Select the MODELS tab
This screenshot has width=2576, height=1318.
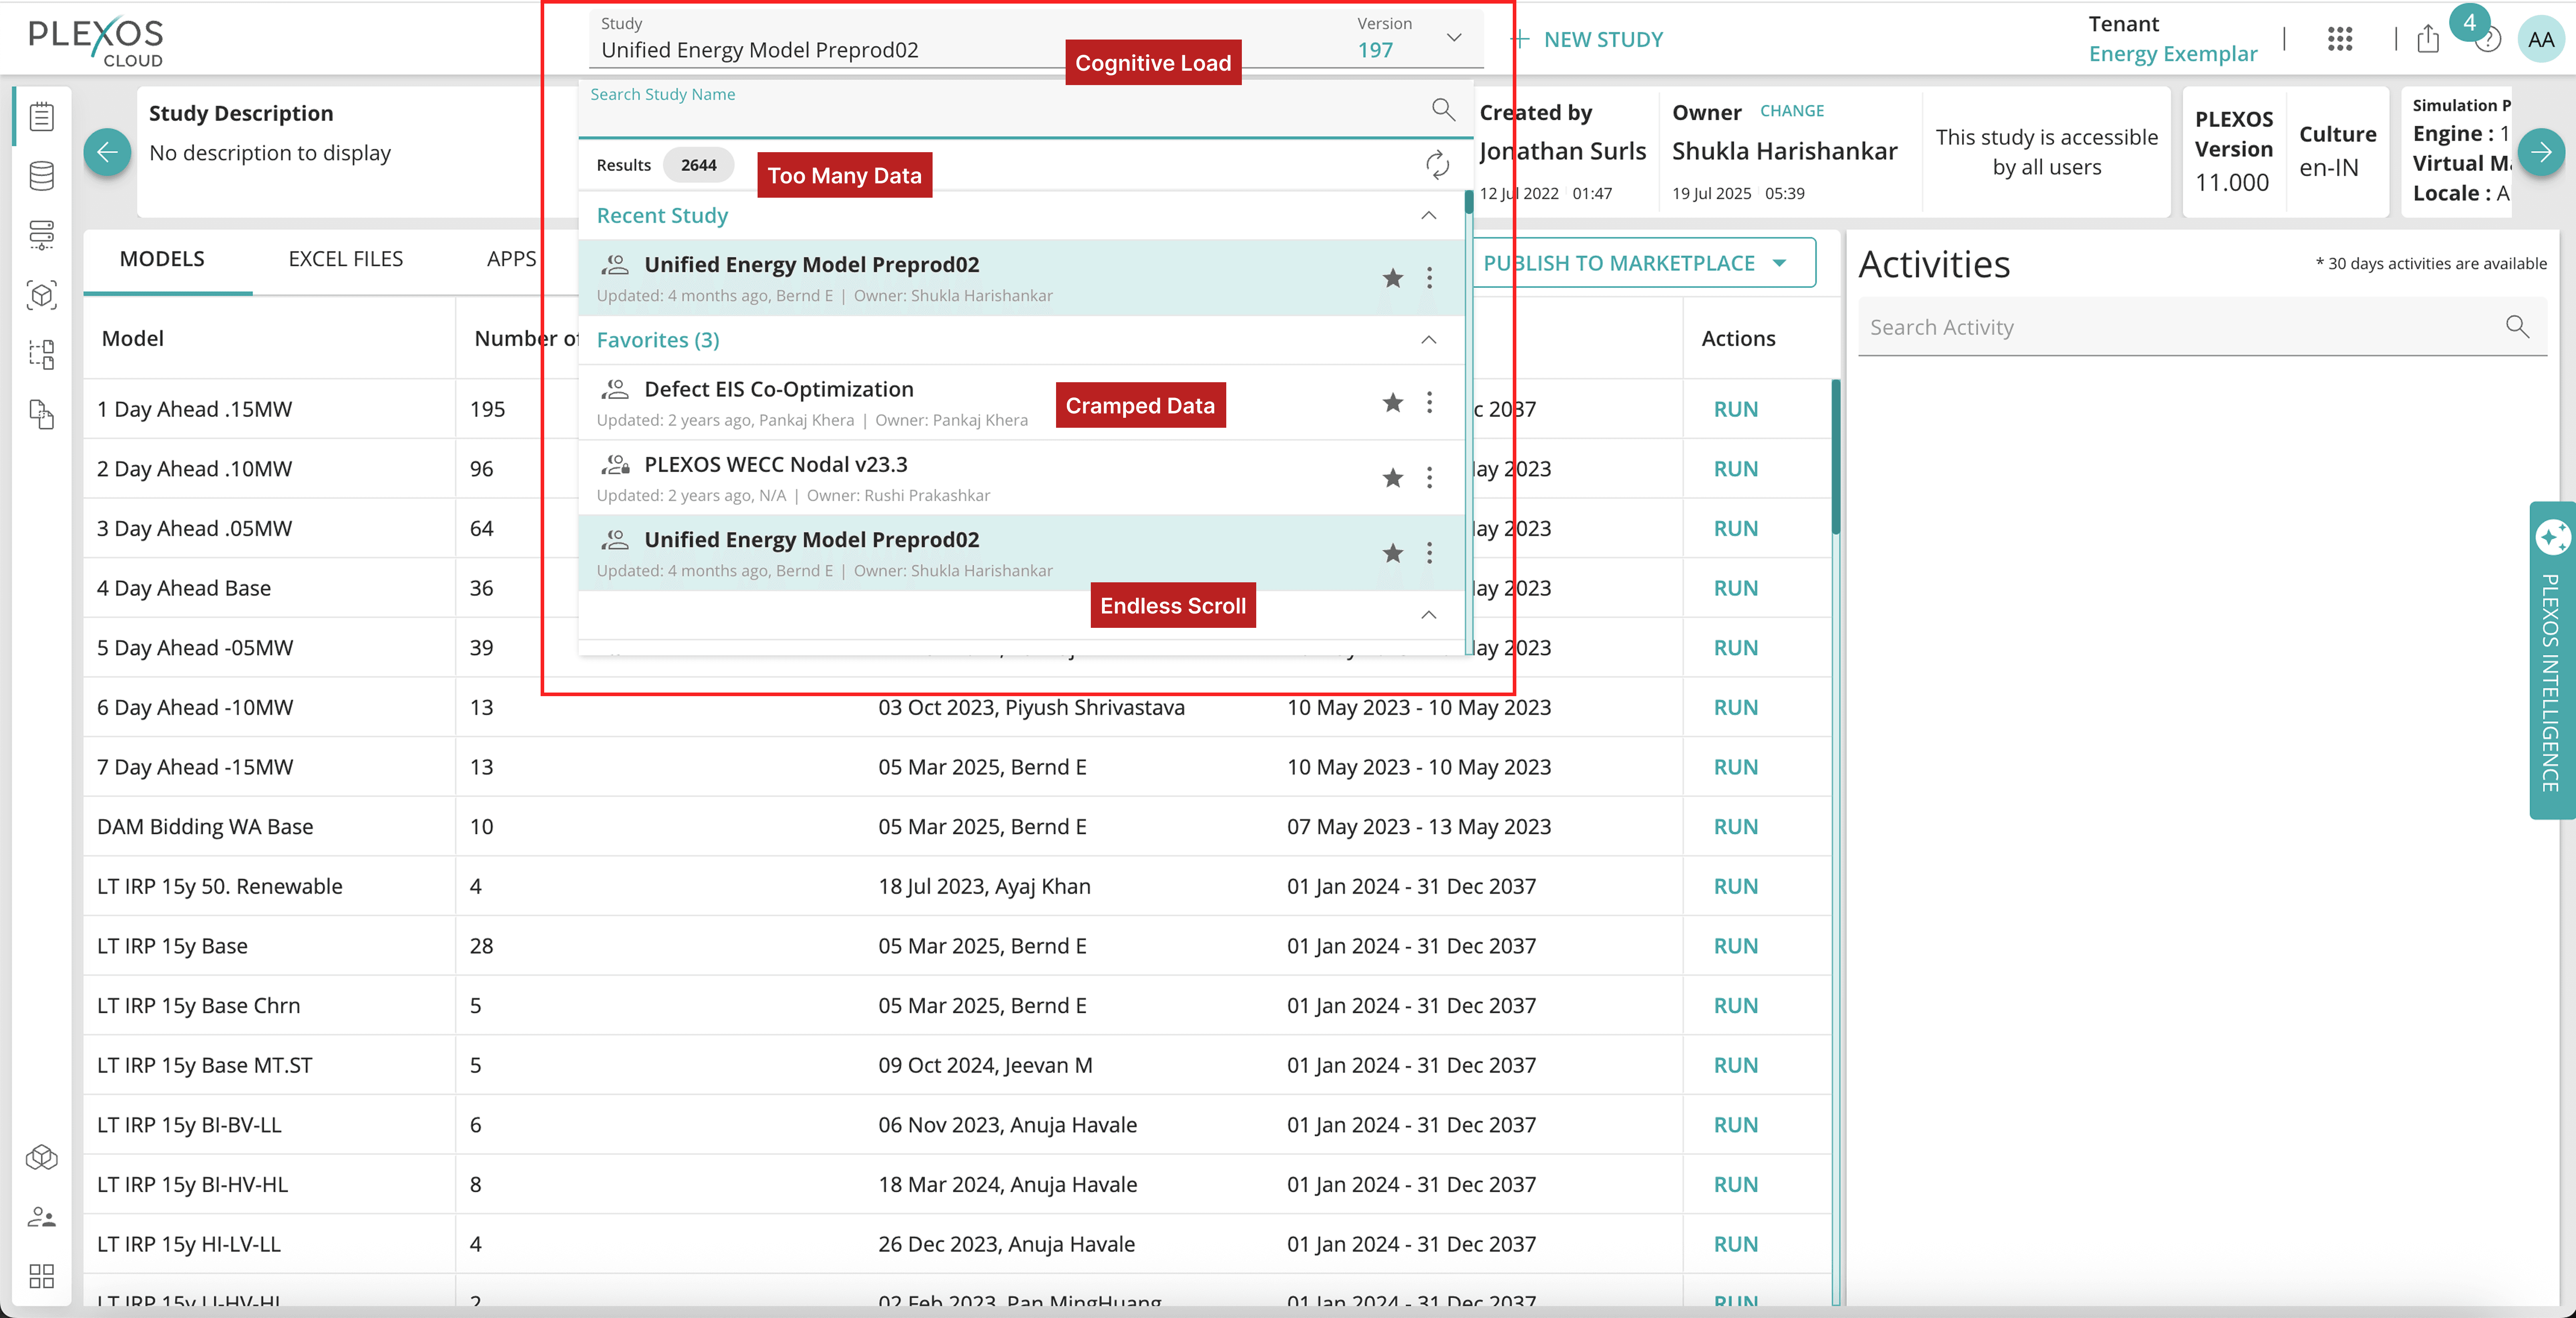click(162, 259)
